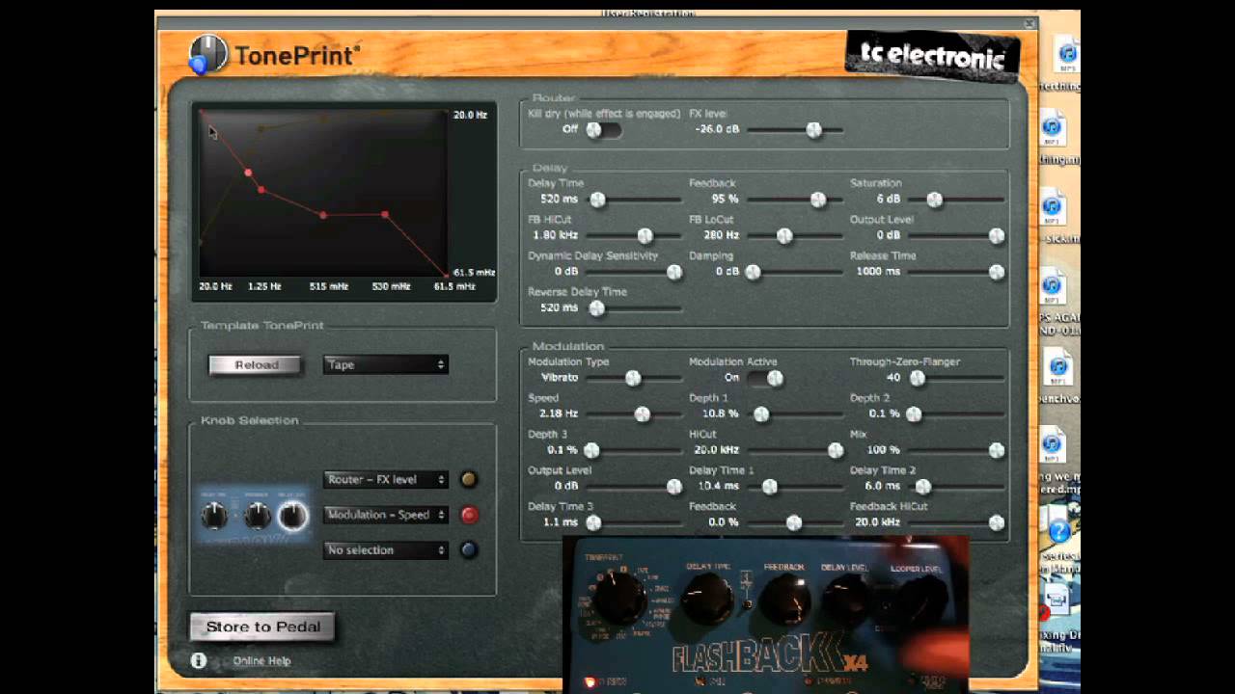This screenshot has height=694, width=1235.
Task: Select the middle knob on the pedal image
Action: 257,517
